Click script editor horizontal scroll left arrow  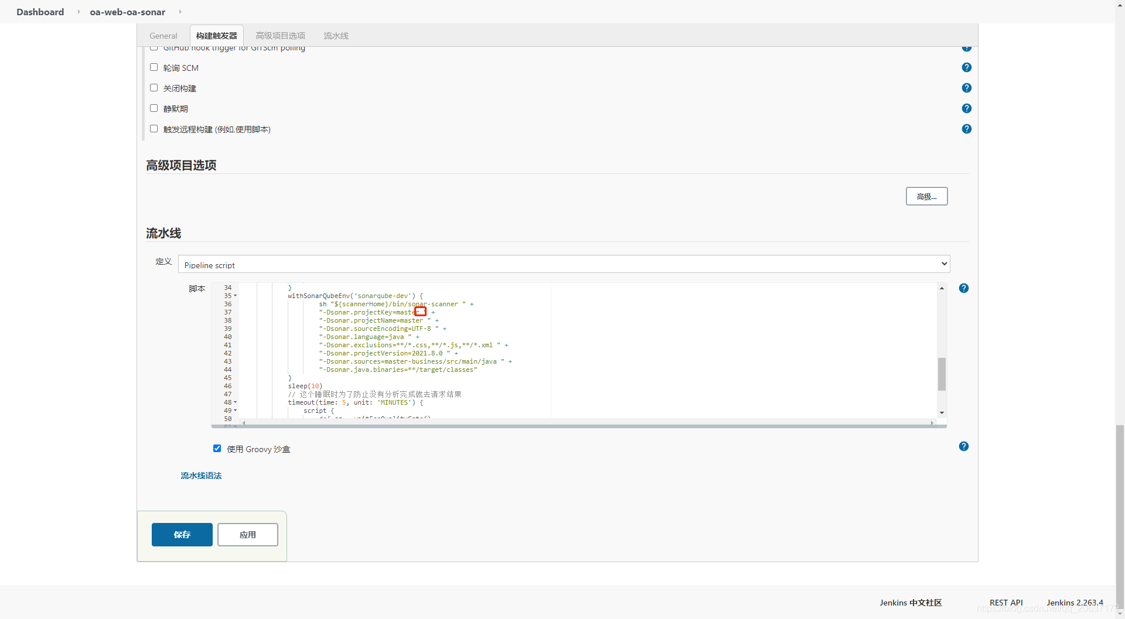click(244, 423)
